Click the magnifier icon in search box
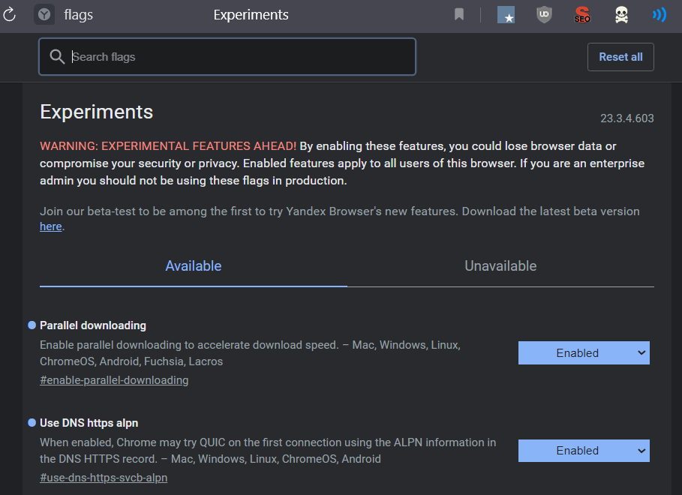The width and height of the screenshot is (682, 495). [57, 56]
